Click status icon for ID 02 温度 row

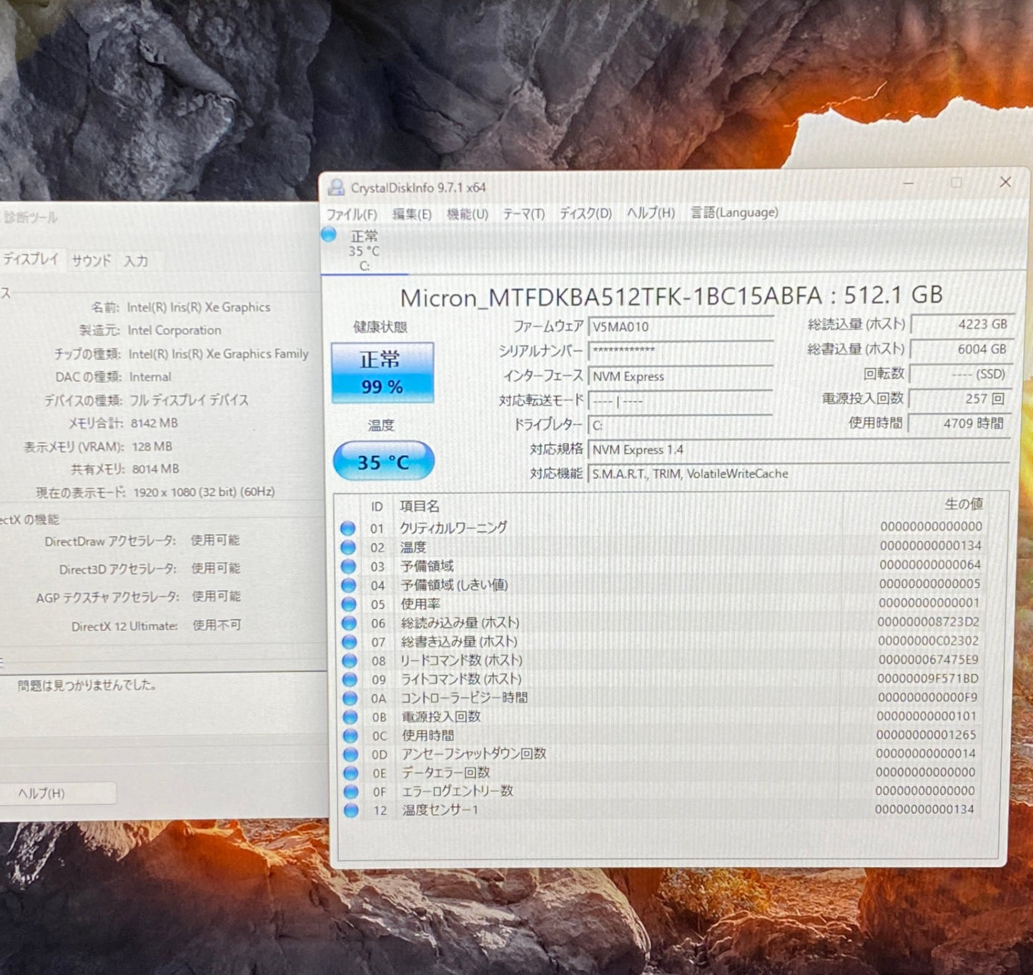(348, 547)
